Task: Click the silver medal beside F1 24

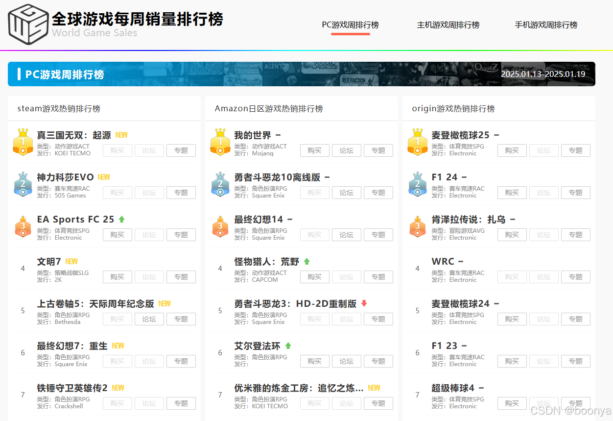Action: [417, 184]
